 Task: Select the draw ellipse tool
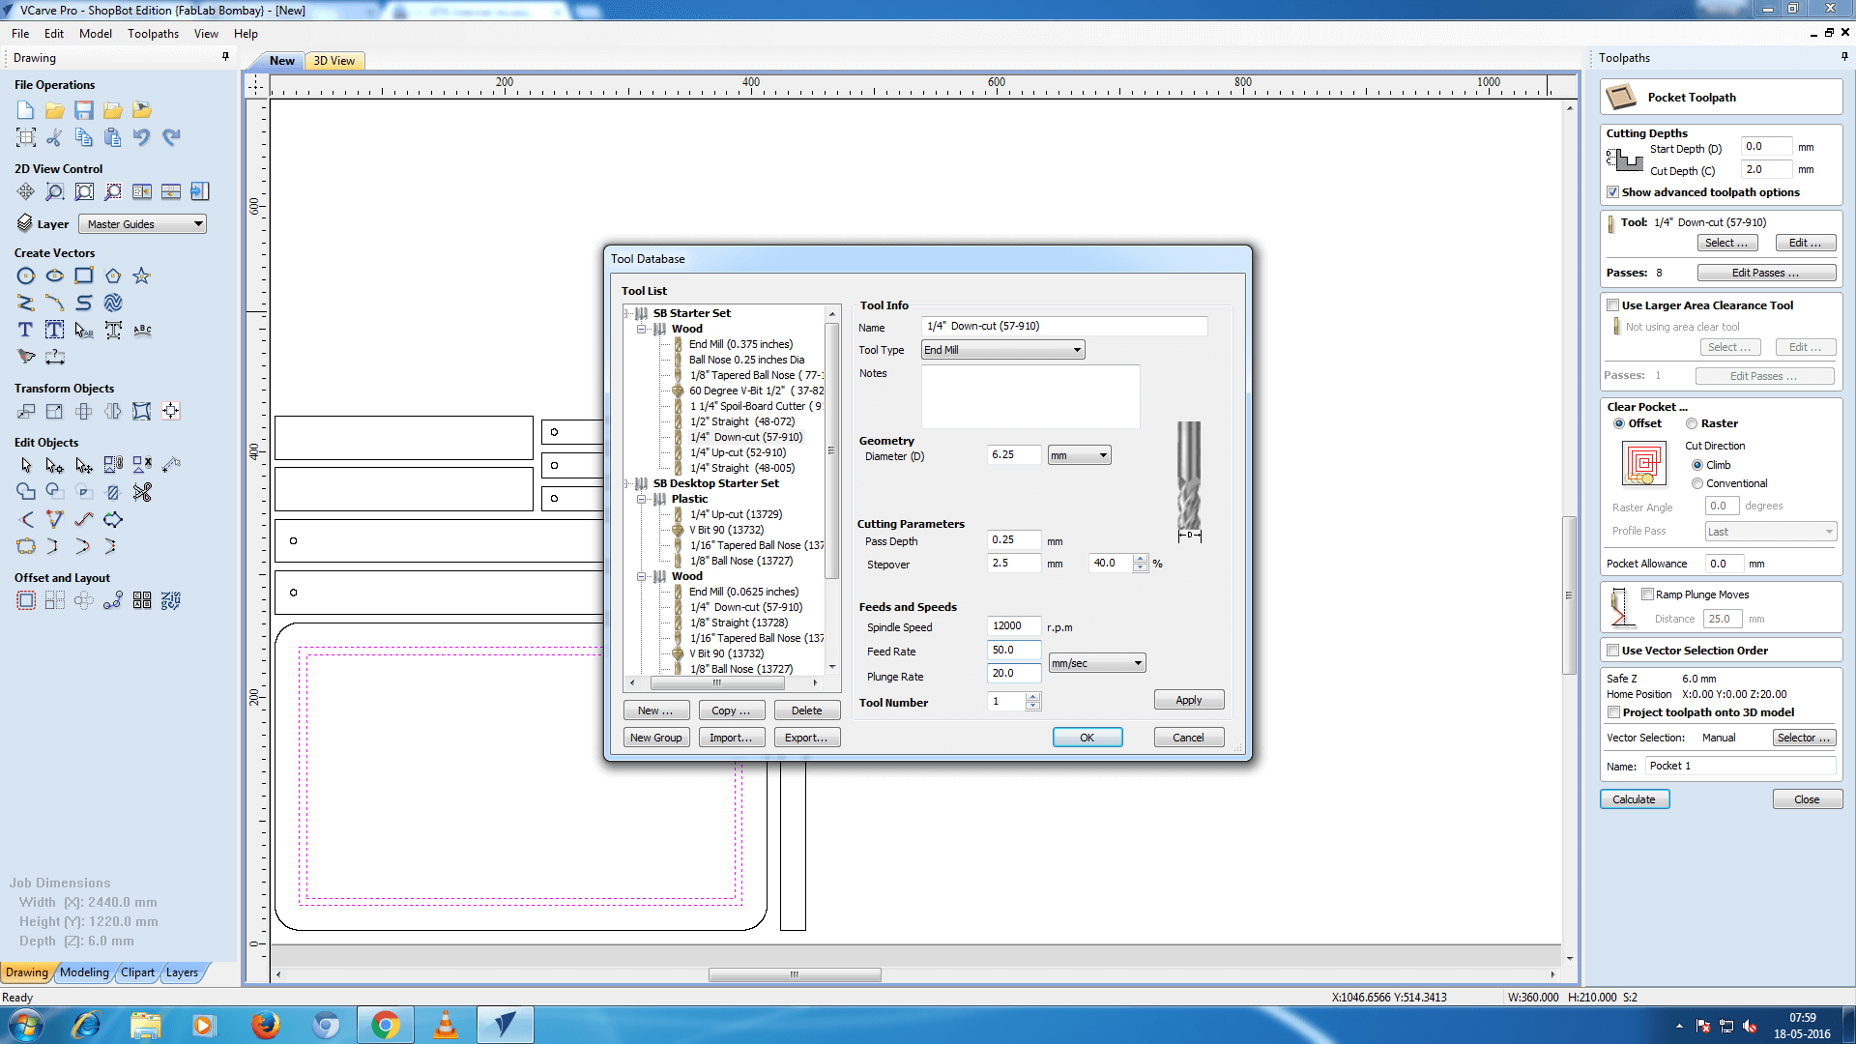click(55, 276)
